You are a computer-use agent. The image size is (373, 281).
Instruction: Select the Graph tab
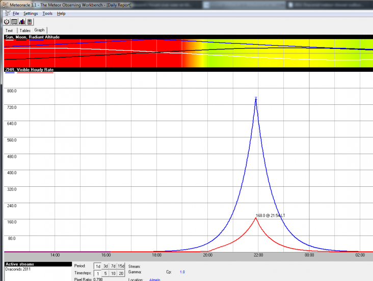[x=40, y=30]
